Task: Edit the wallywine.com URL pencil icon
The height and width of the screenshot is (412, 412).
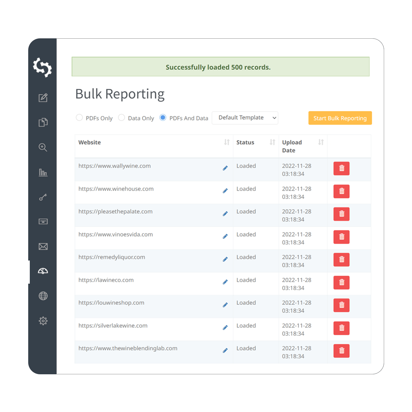Action: click(x=225, y=168)
